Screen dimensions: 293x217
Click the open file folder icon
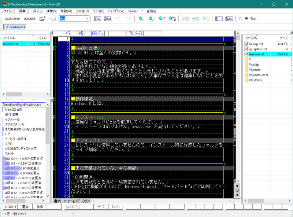(x=42, y=19)
